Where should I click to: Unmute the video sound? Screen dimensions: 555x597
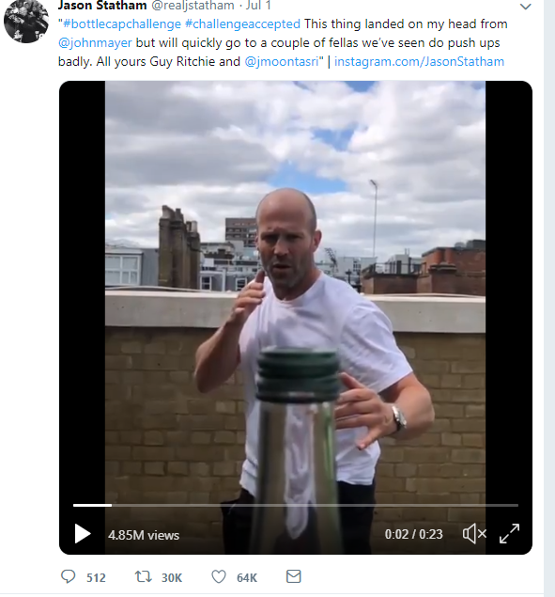[474, 533]
